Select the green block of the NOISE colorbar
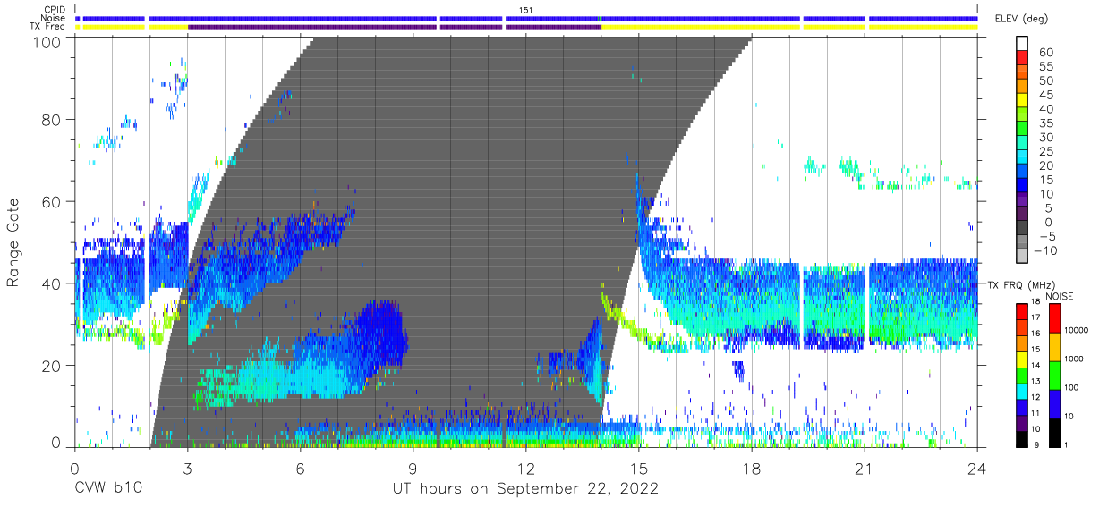Viewport: 1099px width, 507px height. 1054,376
